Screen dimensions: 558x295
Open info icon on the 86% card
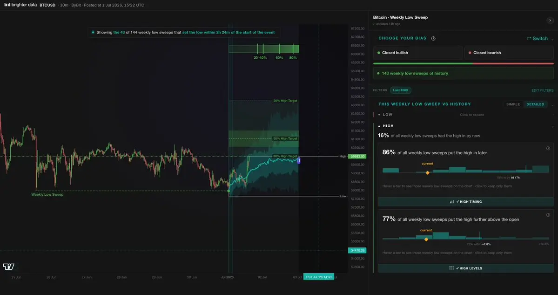click(548, 148)
